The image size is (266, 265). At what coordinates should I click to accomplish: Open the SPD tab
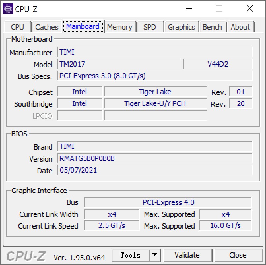point(150,27)
